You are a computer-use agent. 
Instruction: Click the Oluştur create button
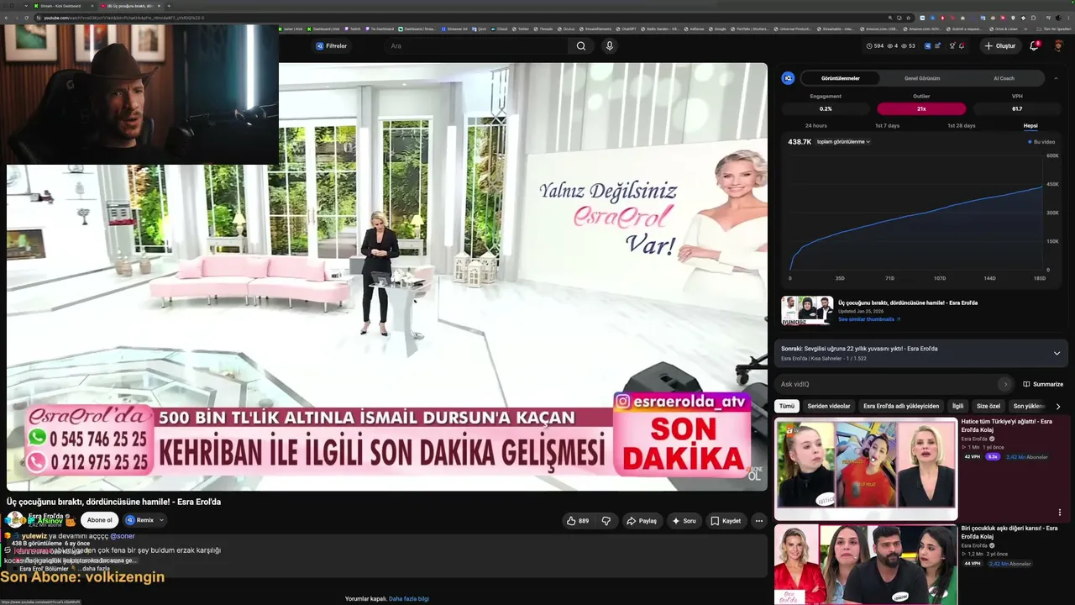pos(1000,46)
